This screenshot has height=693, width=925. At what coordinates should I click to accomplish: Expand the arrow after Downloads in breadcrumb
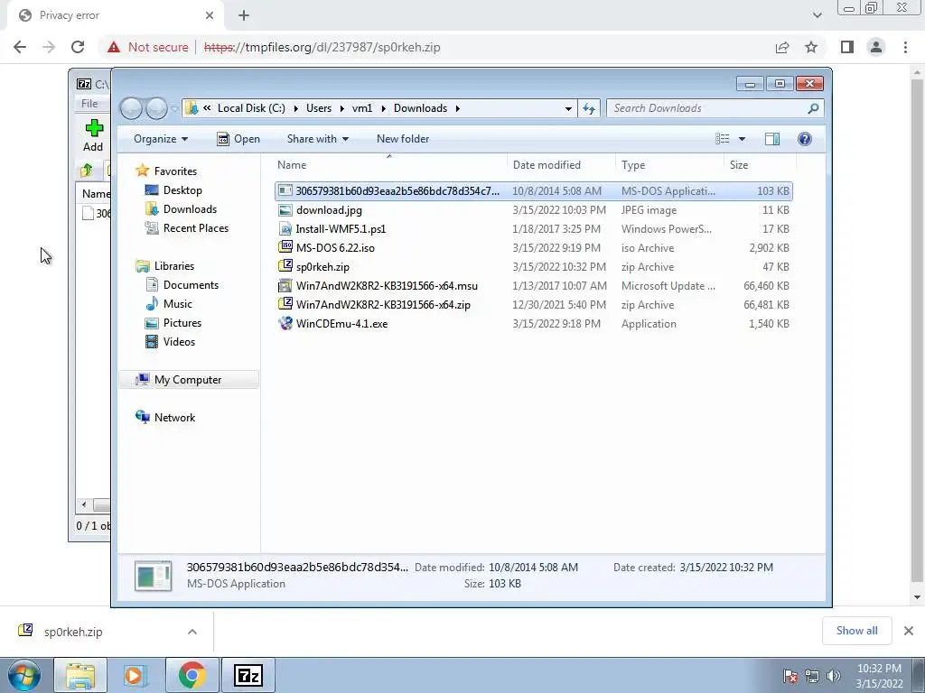click(x=458, y=108)
